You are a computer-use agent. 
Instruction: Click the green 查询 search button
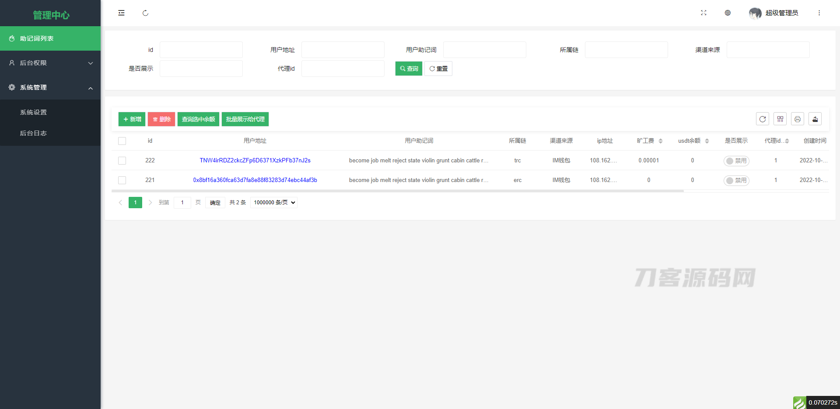408,69
